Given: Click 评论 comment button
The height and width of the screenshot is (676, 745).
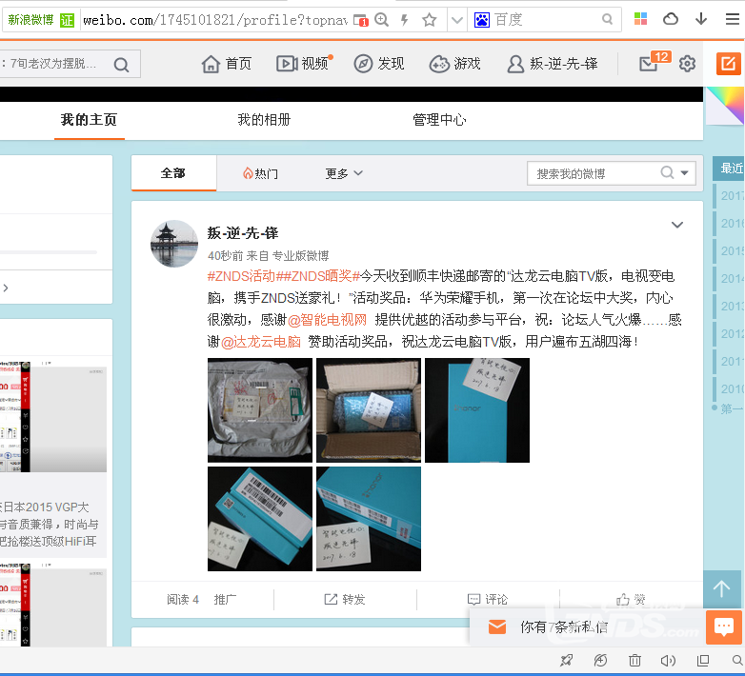Looking at the screenshot, I should click(488, 600).
